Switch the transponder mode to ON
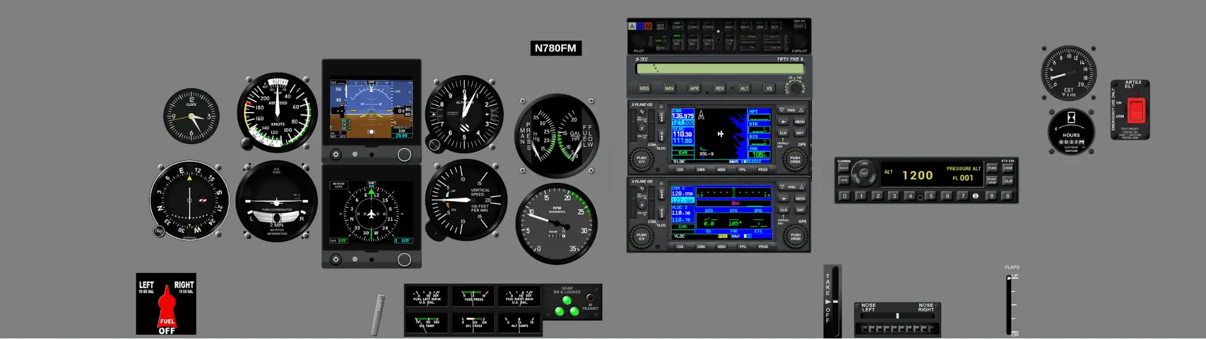Screen dimensions: 1206x339 pyautogui.click(x=865, y=164)
